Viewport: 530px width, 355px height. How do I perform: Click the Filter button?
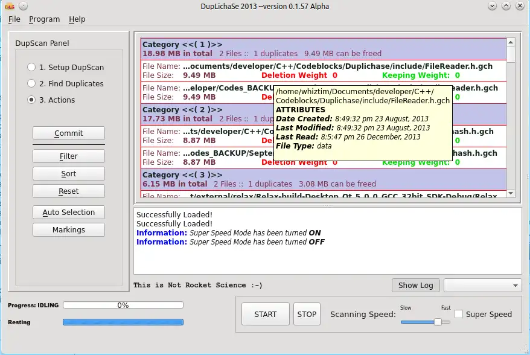tap(69, 156)
